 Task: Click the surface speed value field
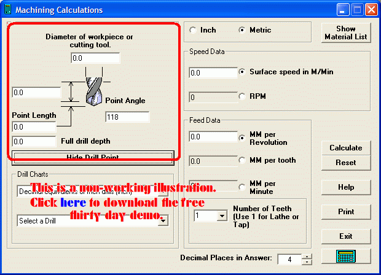pos(213,73)
